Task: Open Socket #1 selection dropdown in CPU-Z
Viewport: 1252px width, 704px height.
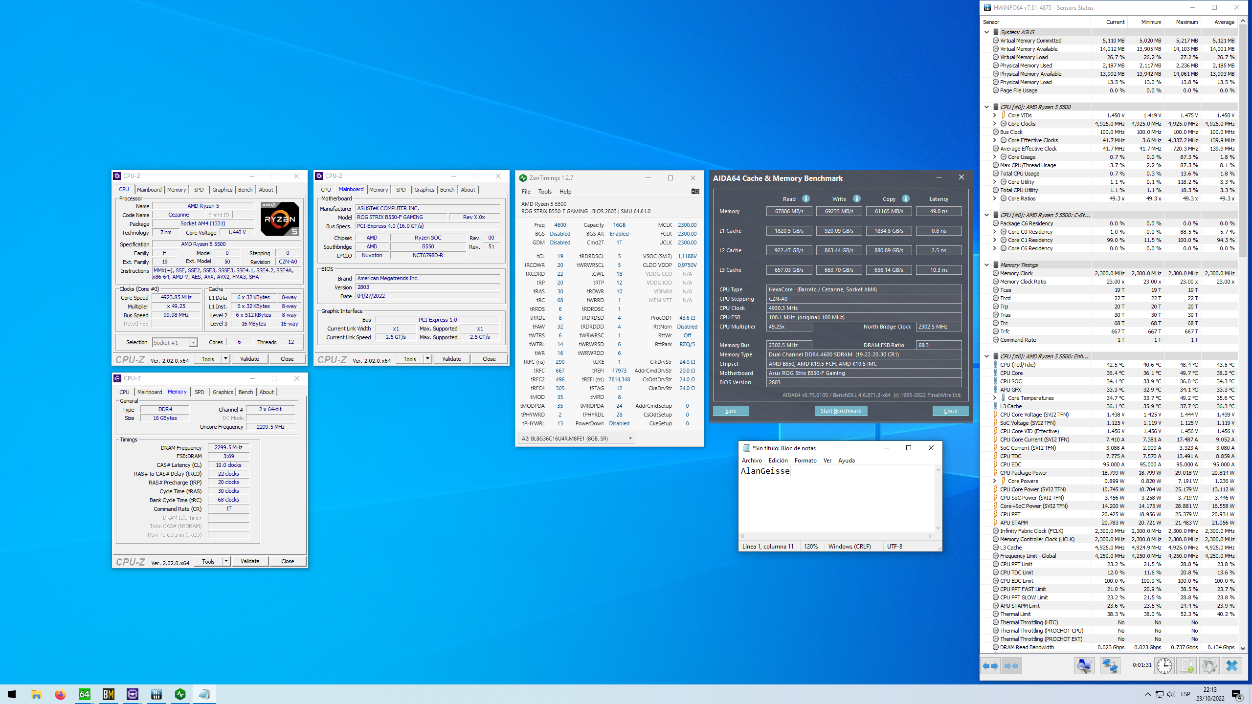Action: tap(193, 342)
